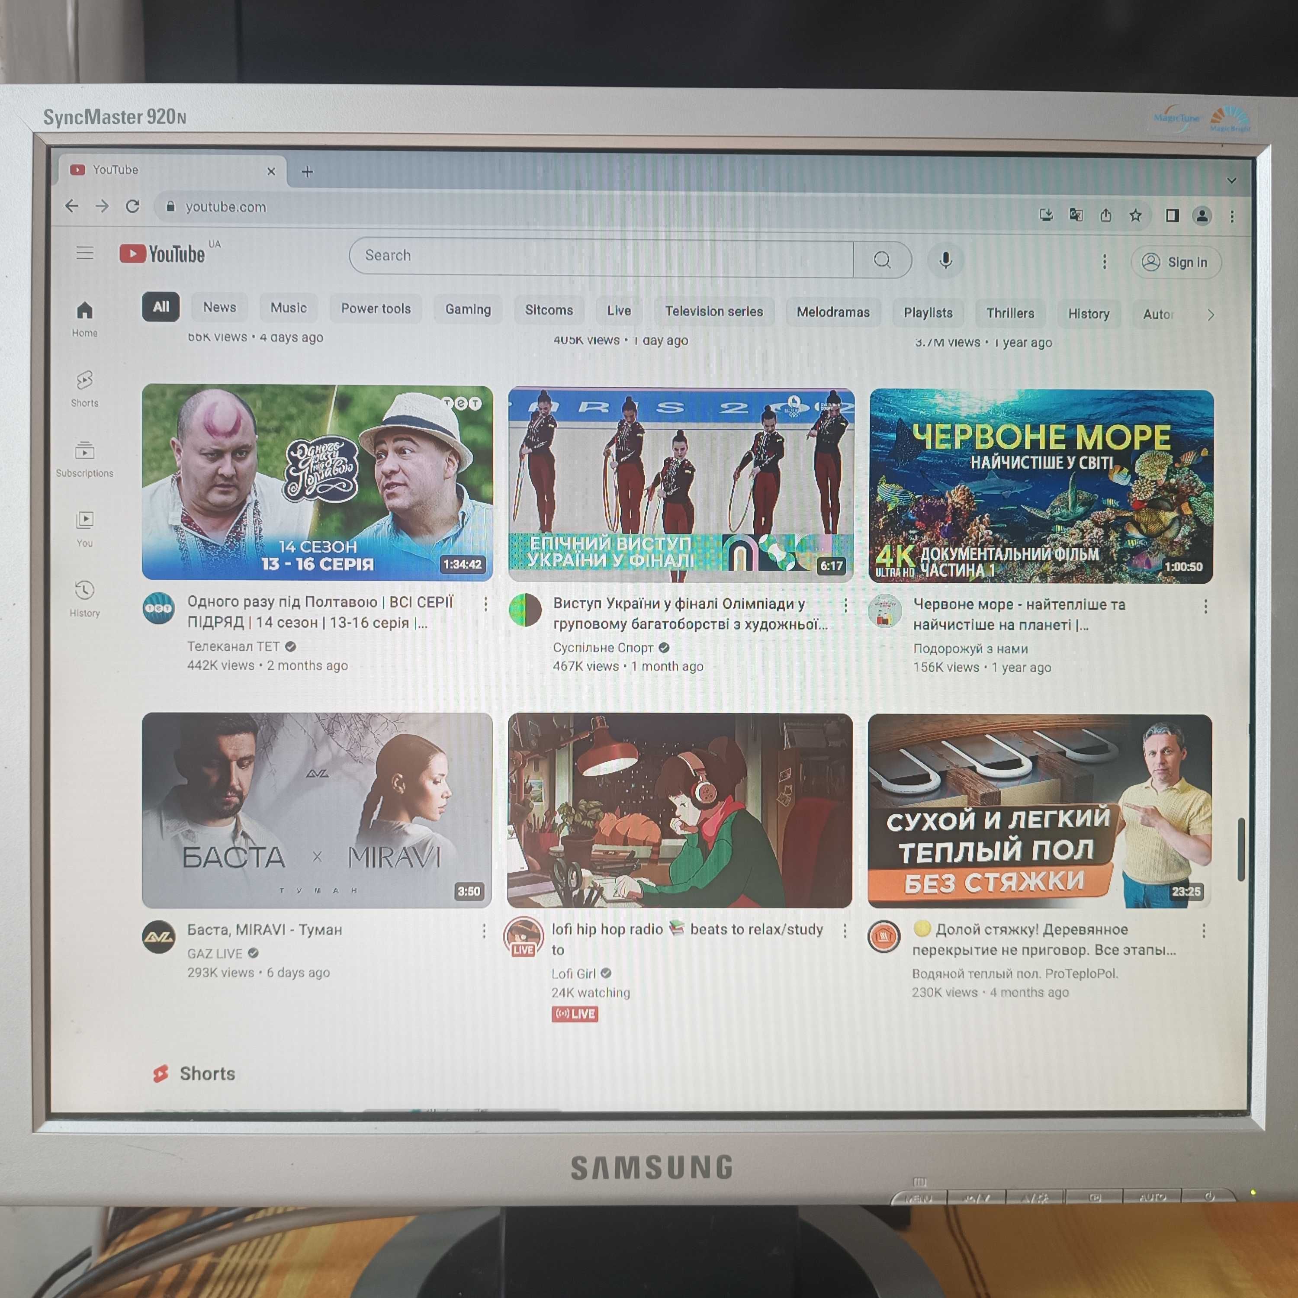Select the Sitcoms filter chip

tap(549, 310)
